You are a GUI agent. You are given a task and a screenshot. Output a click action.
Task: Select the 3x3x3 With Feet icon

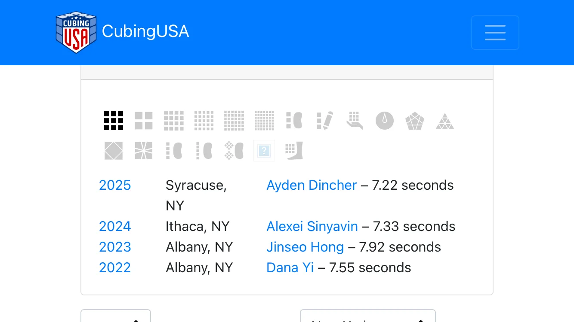point(294,151)
